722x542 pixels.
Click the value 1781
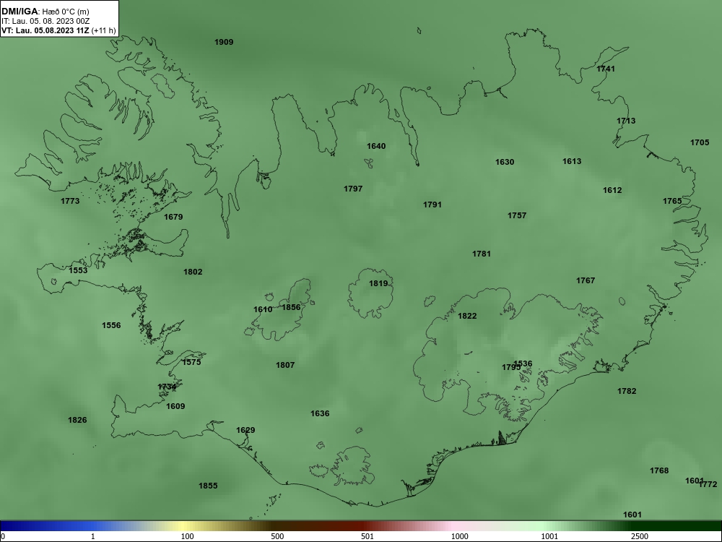pyautogui.click(x=482, y=254)
